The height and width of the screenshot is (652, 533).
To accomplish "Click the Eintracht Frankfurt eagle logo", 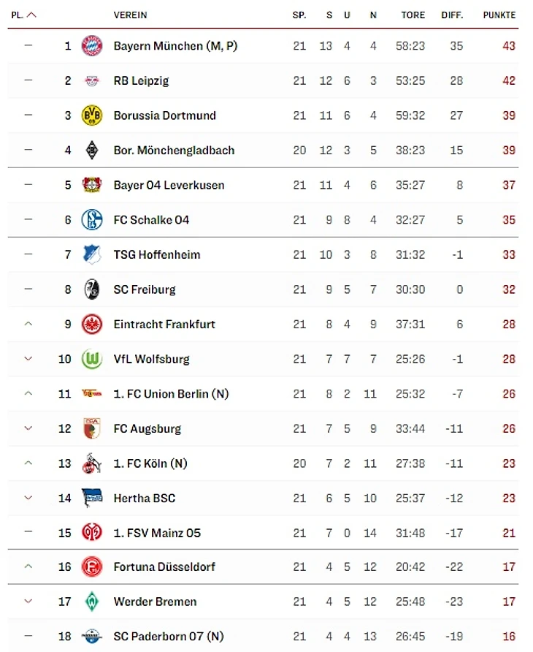I will point(92,324).
